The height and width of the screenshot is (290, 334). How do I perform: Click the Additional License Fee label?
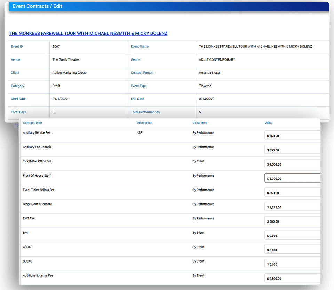[38, 275]
